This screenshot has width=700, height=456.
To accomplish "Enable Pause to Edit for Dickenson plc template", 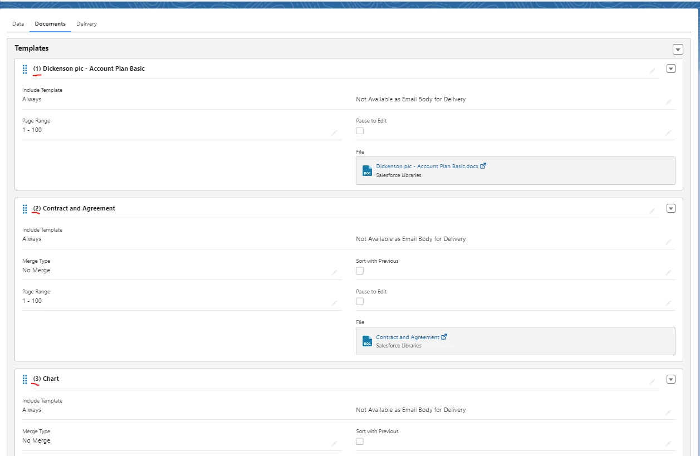I will coord(360,130).
